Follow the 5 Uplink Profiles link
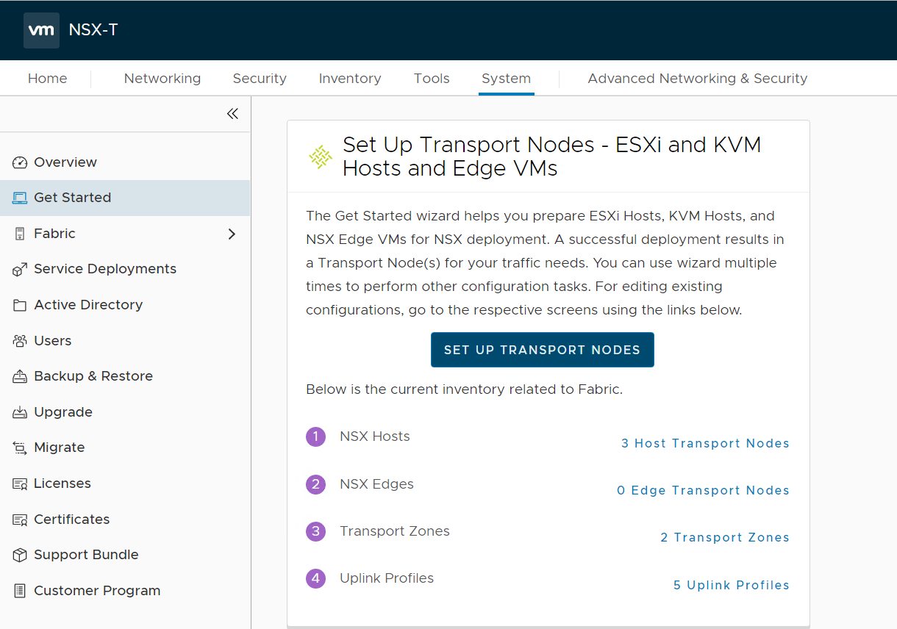 coord(731,585)
